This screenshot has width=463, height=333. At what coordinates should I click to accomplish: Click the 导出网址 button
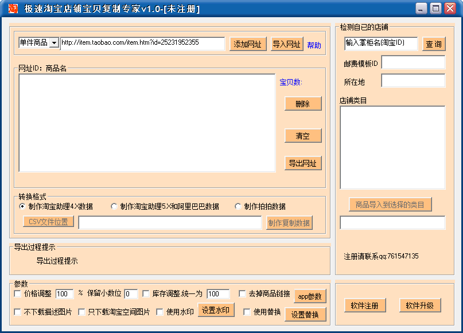(303, 163)
